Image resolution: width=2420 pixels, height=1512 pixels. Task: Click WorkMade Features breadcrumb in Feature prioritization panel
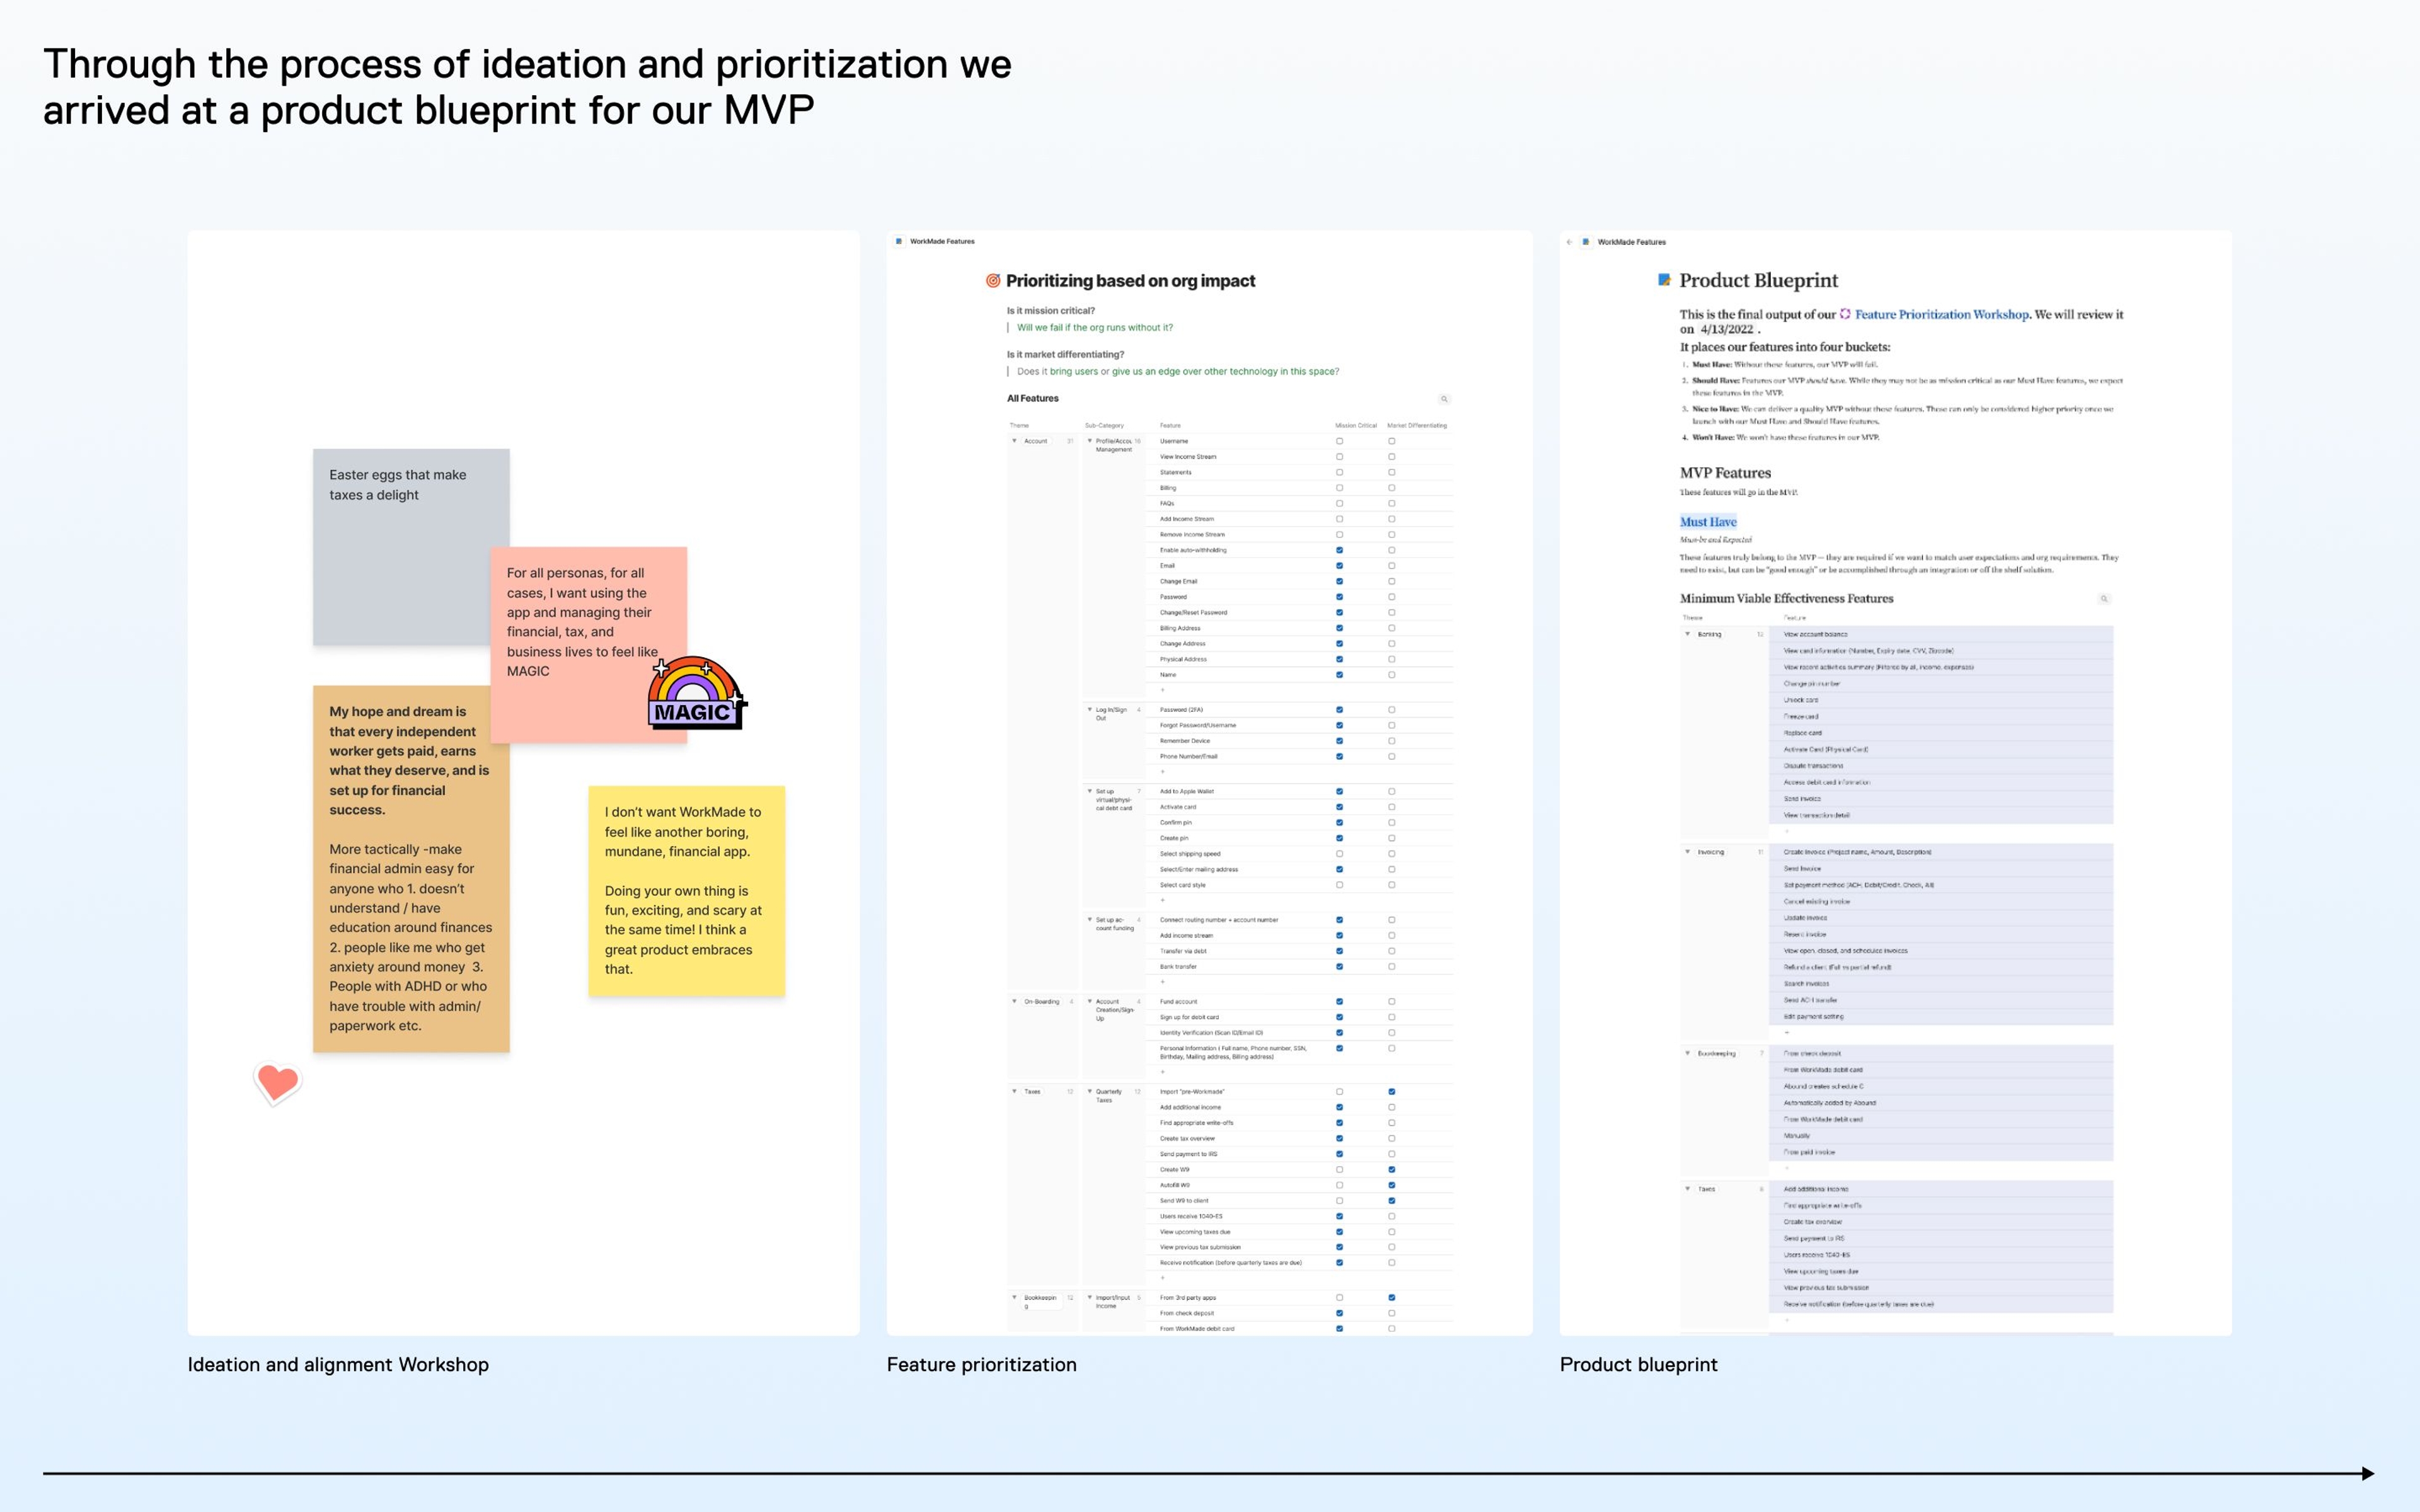tap(942, 241)
